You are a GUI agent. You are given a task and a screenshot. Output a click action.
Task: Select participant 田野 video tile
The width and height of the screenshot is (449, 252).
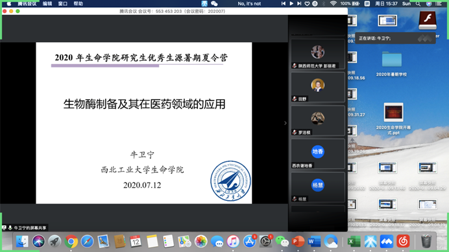point(318,87)
